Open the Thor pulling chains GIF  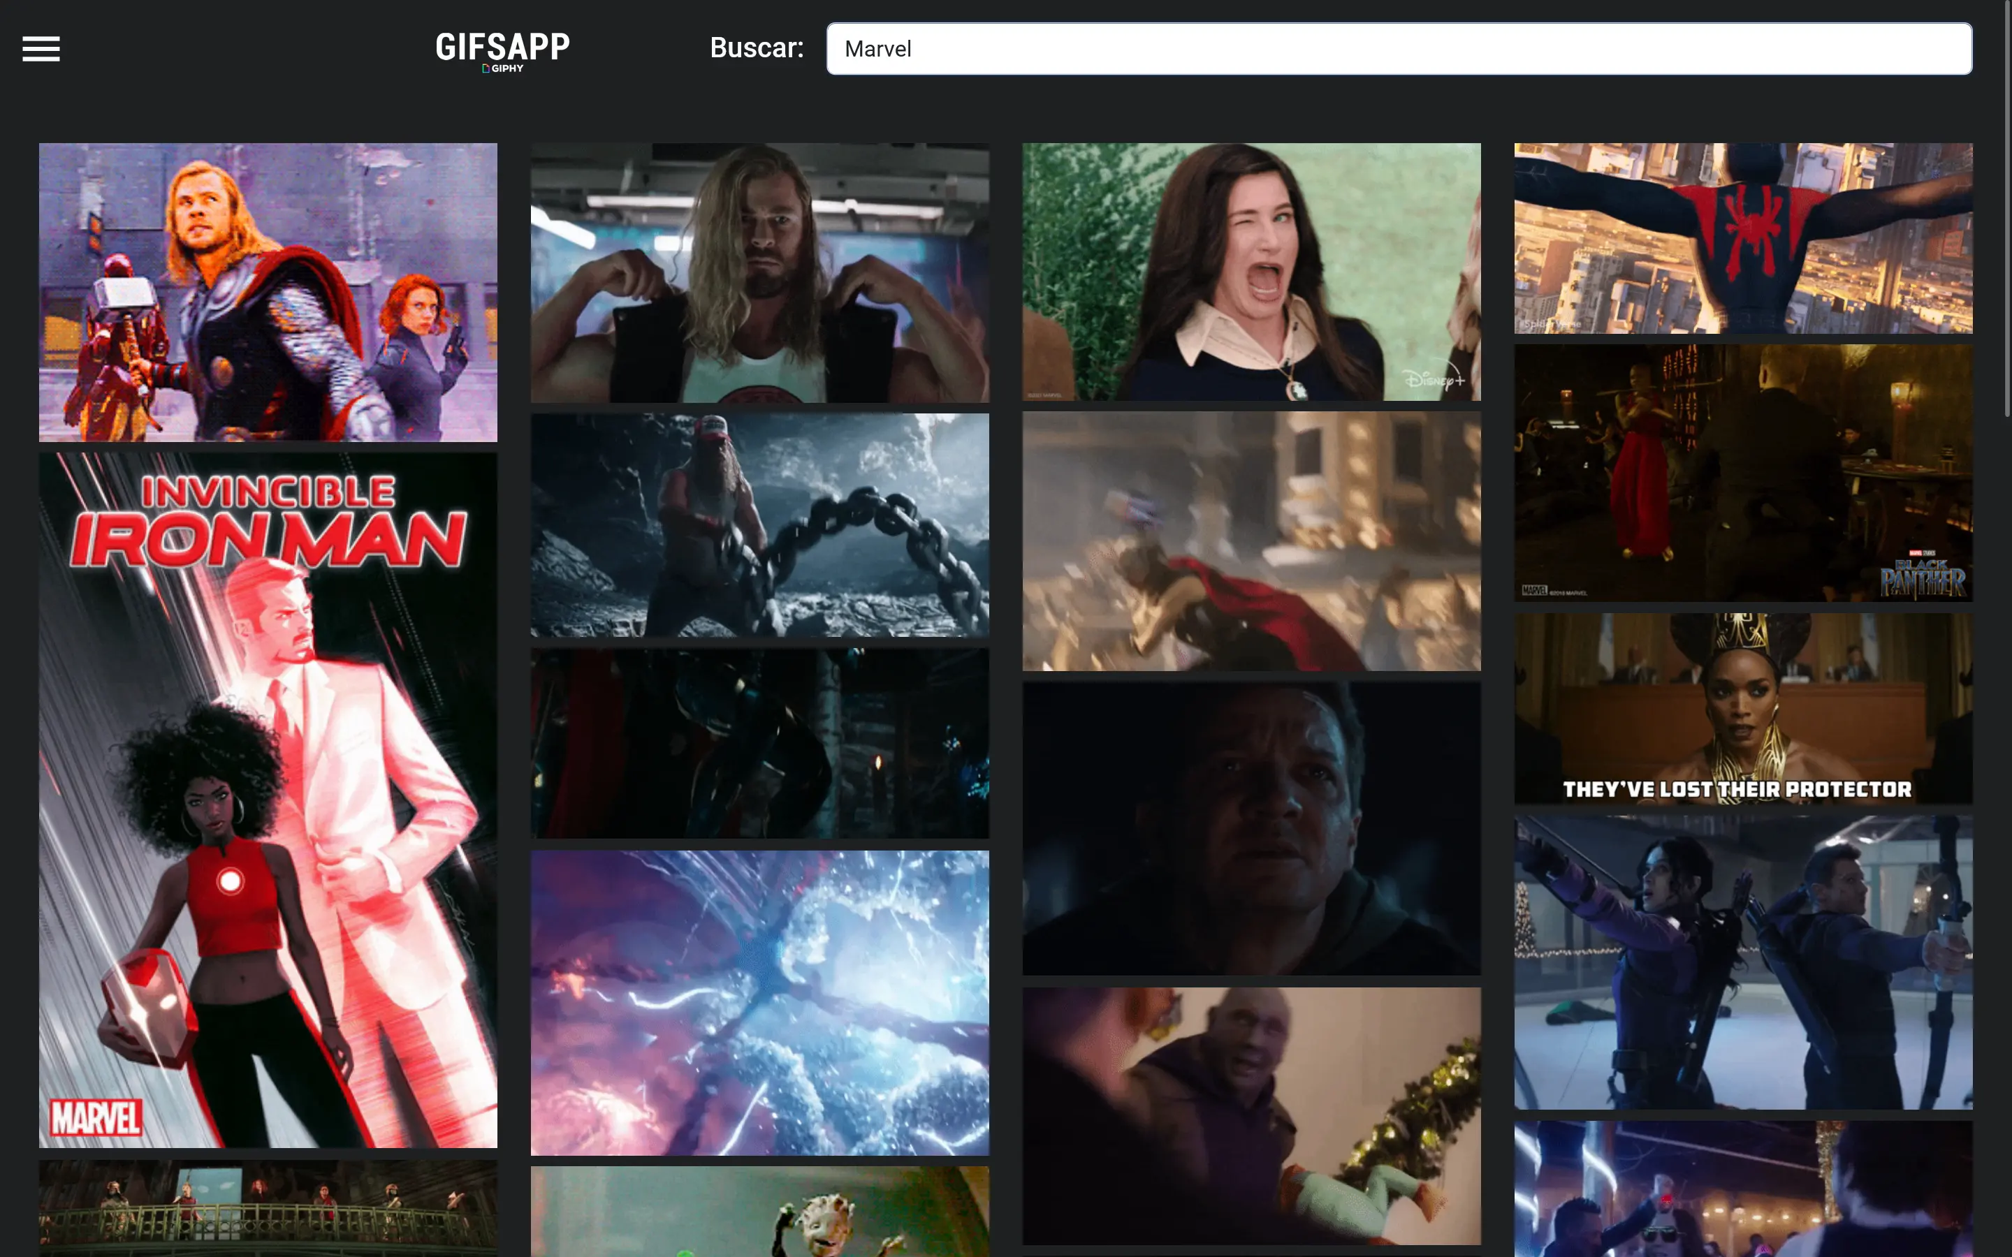(x=760, y=524)
